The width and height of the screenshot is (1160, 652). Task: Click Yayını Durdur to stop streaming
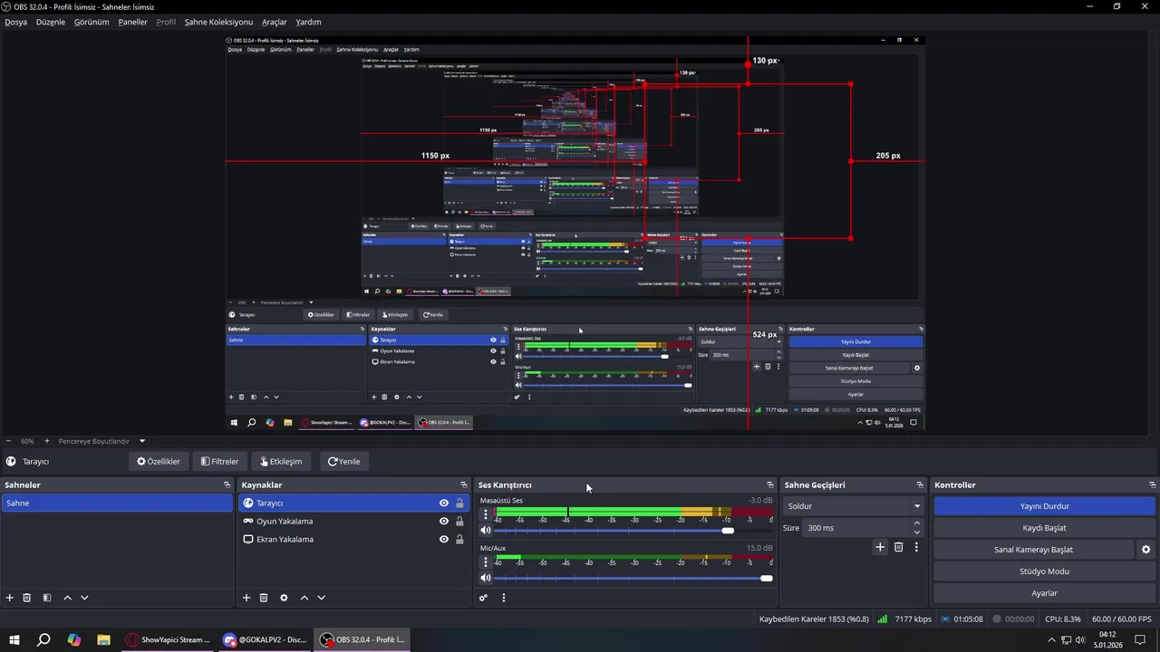(x=1044, y=506)
